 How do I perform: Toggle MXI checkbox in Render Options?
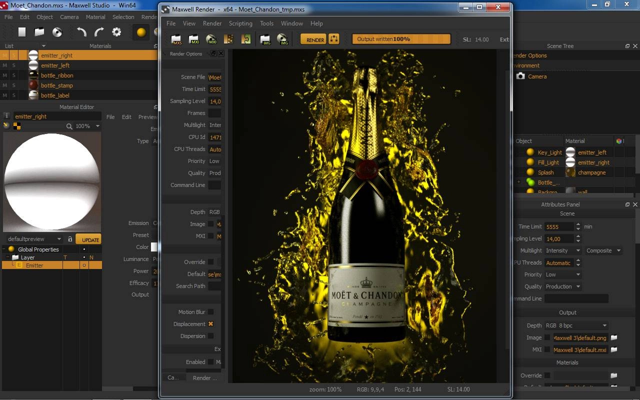pos(211,236)
